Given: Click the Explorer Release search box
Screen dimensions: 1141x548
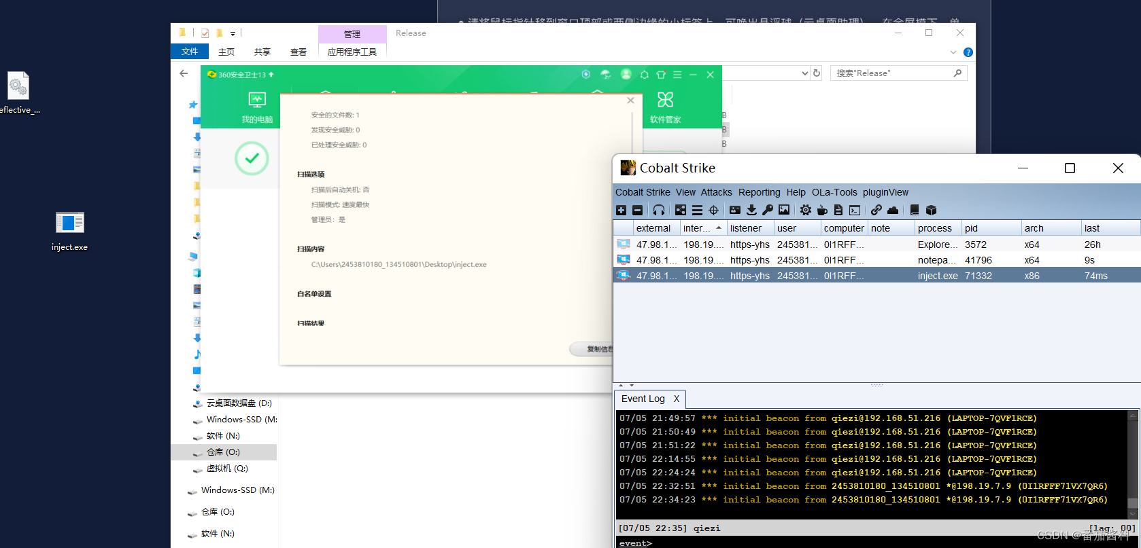Looking at the screenshot, I should (898, 73).
